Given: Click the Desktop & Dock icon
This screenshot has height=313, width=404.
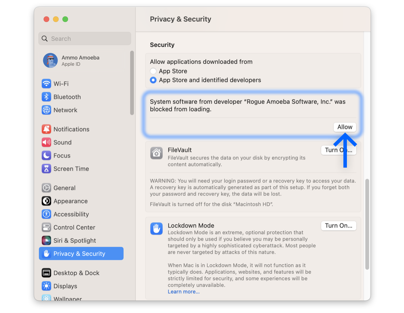Looking at the screenshot, I should (x=46, y=273).
